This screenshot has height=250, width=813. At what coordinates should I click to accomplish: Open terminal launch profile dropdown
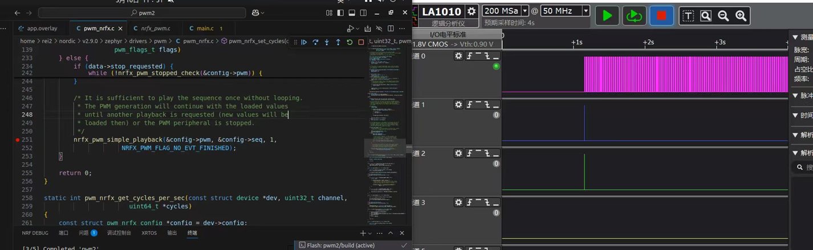[x=369, y=233]
